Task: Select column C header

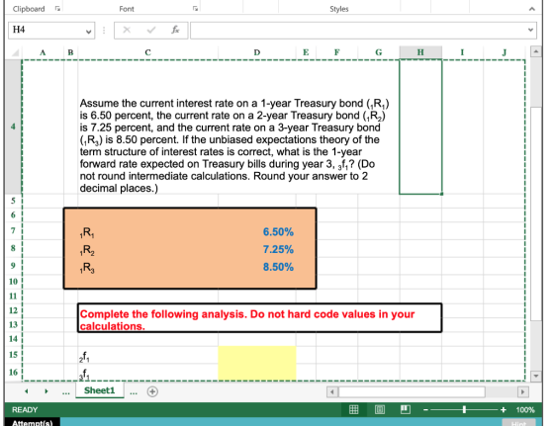Action: [147, 52]
